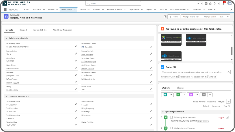The image size is (235, 132).
Task: Click the Upload to Black Diamond tile
Action: pos(196,39)
